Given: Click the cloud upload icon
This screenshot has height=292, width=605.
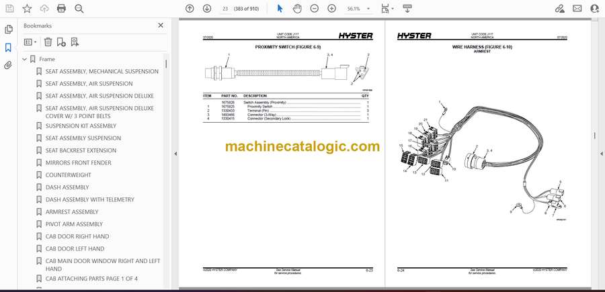Looking at the screenshot, I should point(44,9).
